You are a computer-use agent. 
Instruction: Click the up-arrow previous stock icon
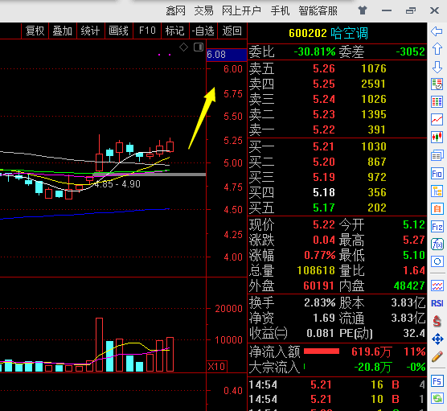[437, 49]
